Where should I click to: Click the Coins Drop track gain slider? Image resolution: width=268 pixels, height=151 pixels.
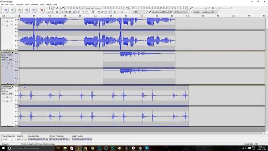point(8,63)
